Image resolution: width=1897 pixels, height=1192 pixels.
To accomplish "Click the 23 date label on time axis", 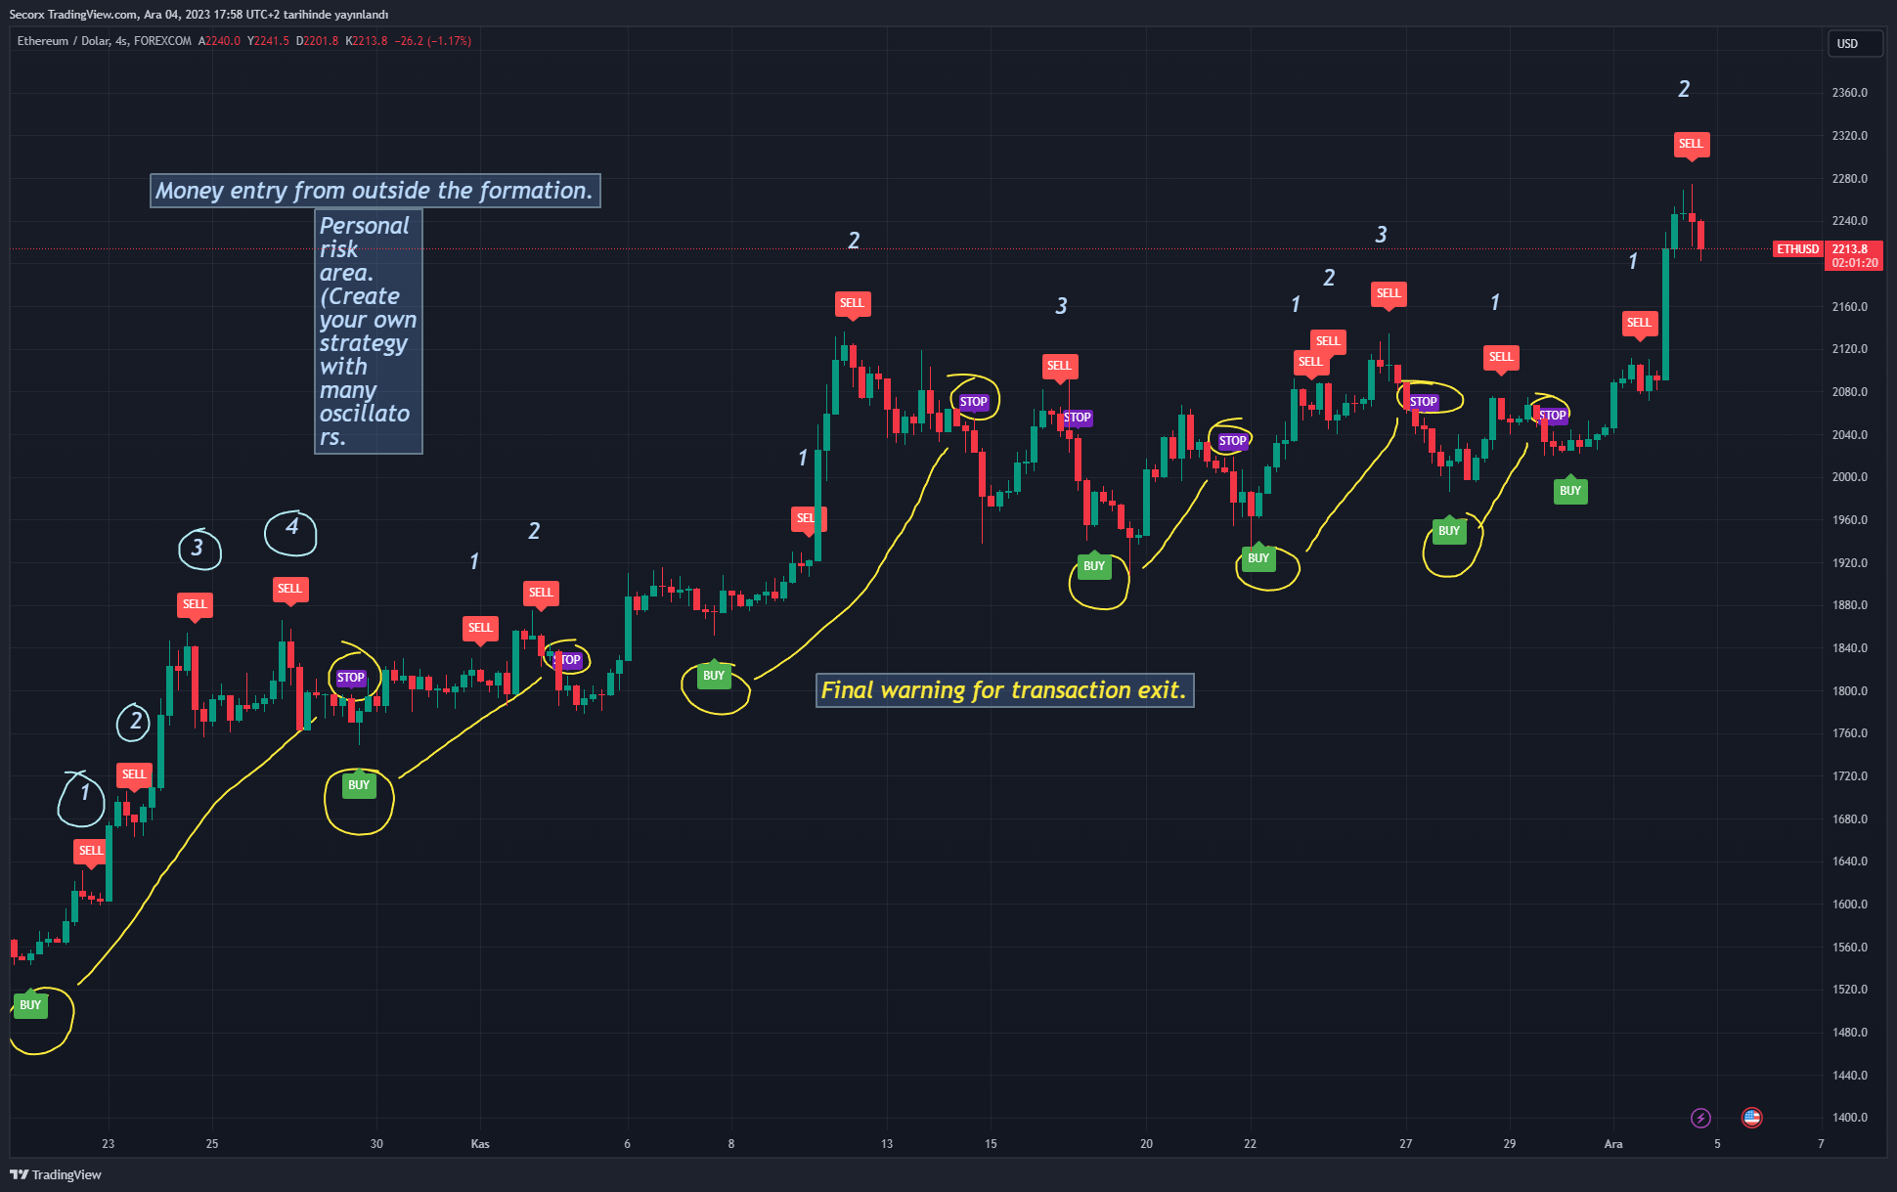I will (109, 1144).
